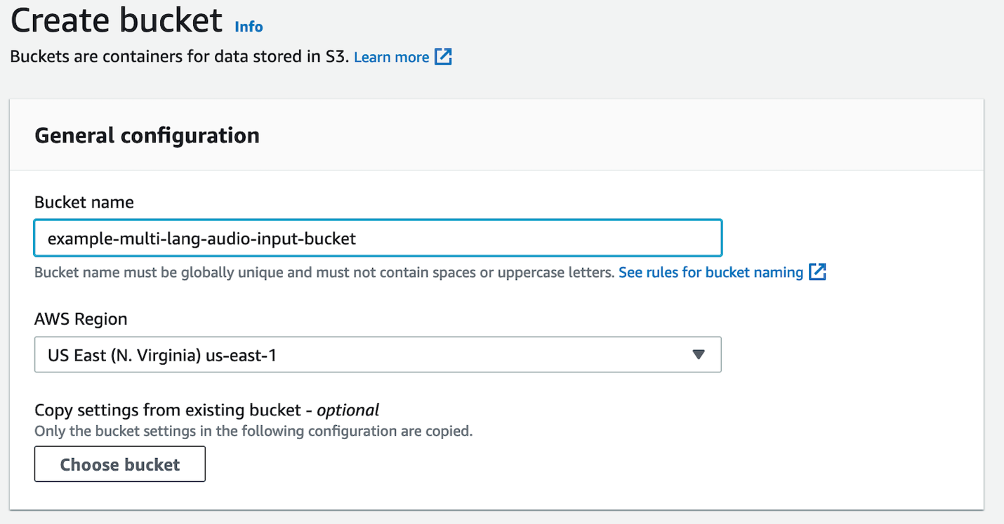Click the AWS Region dropdown arrow
Image resolution: width=1004 pixels, height=524 pixels.
point(698,355)
